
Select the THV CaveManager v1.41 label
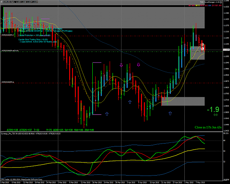coord(210,2)
